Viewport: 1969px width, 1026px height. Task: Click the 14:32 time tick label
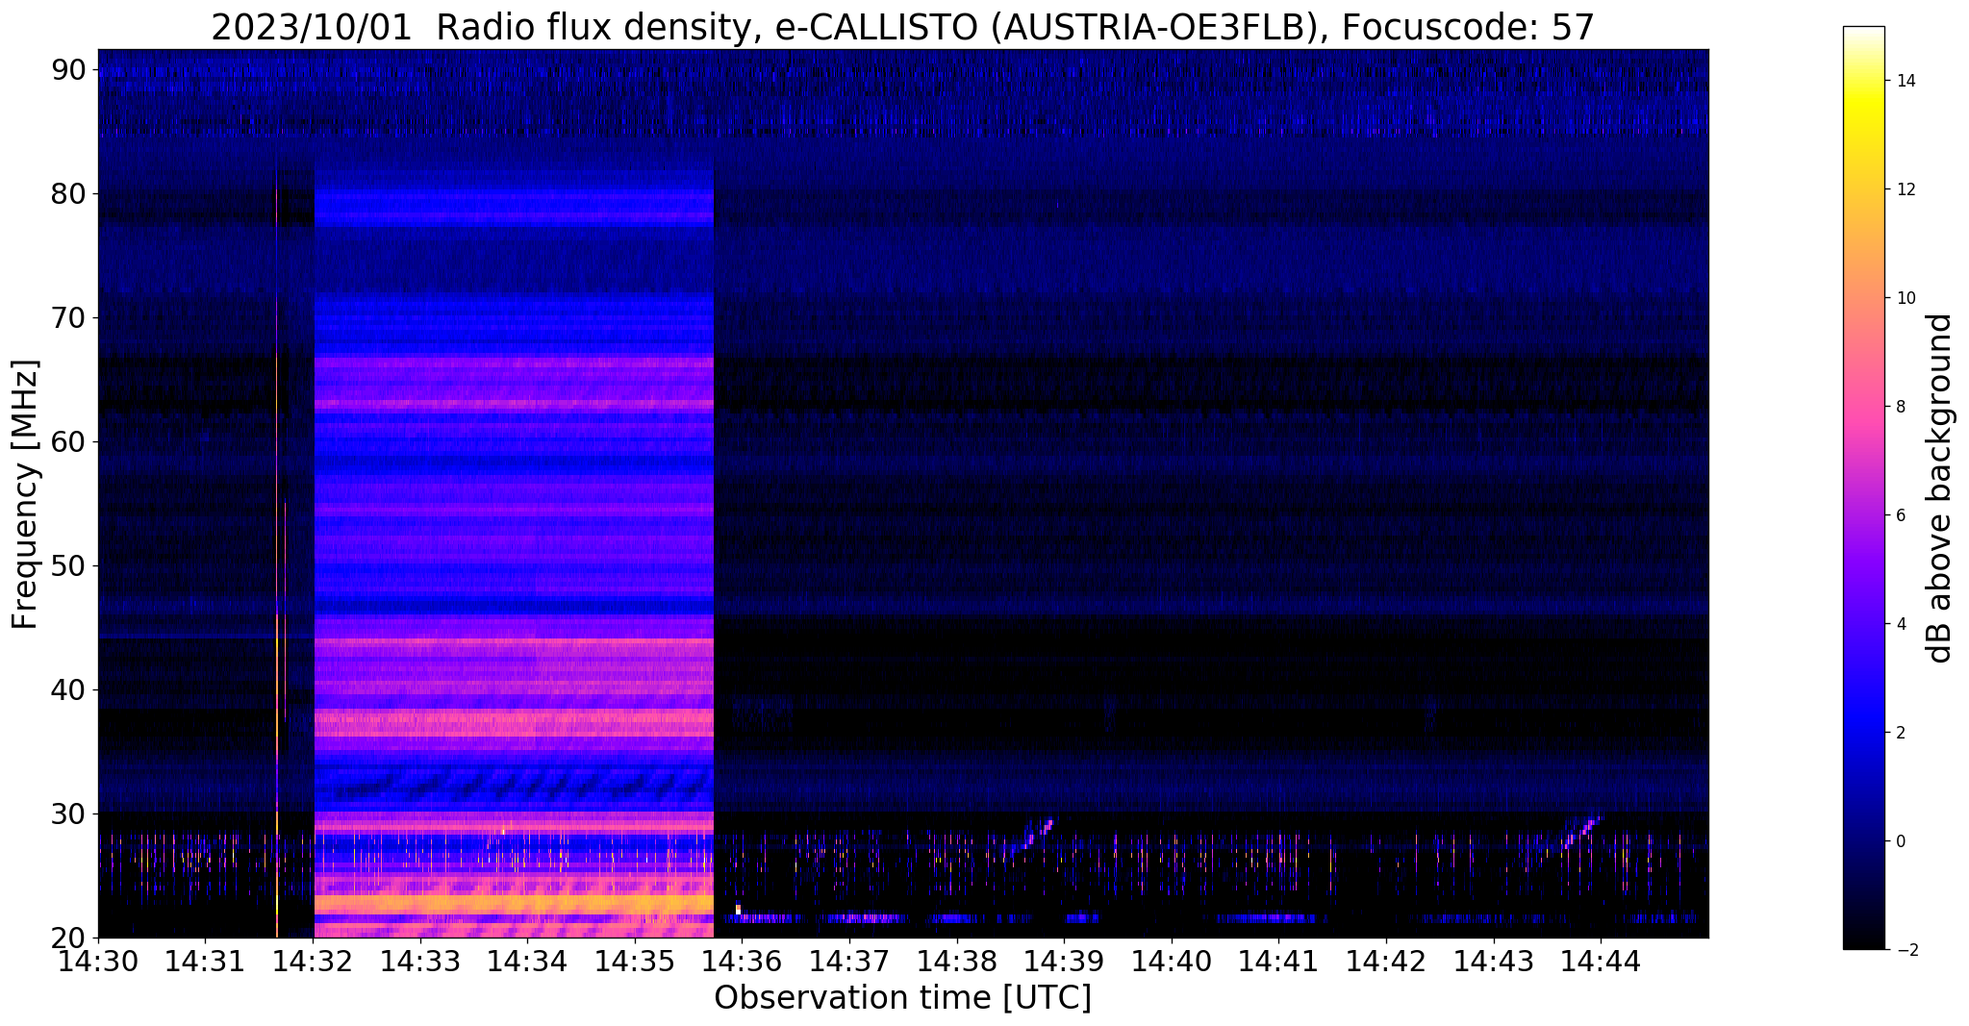pyautogui.click(x=313, y=961)
